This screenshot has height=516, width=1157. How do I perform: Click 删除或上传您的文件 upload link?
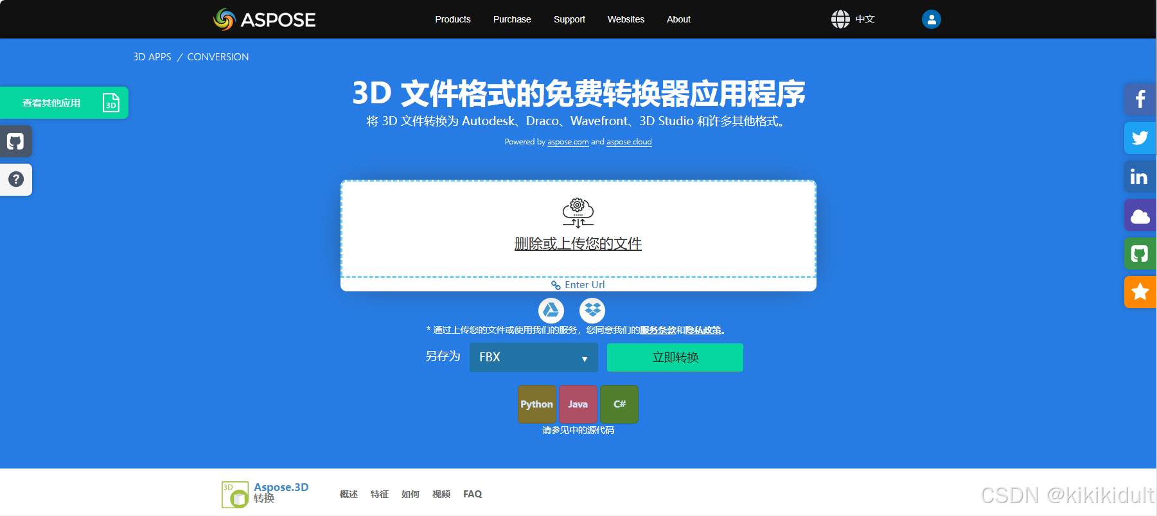tap(578, 244)
